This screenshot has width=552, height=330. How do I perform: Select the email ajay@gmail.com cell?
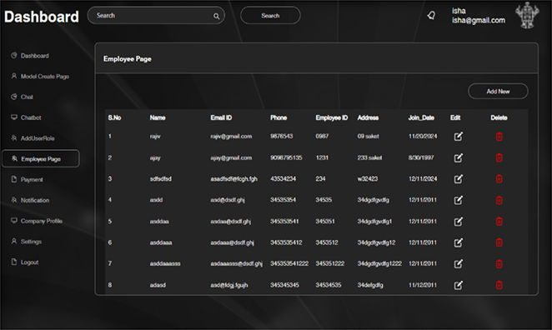pyautogui.click(x=231, y=158)
